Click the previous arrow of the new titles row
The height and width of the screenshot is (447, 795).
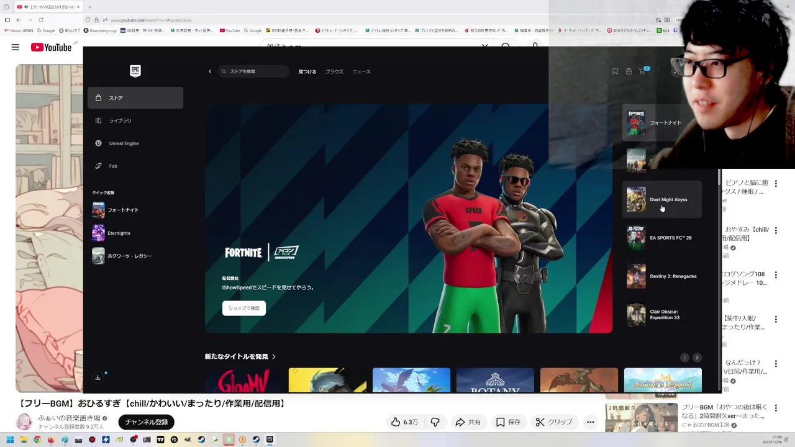[x=684, y=358]
